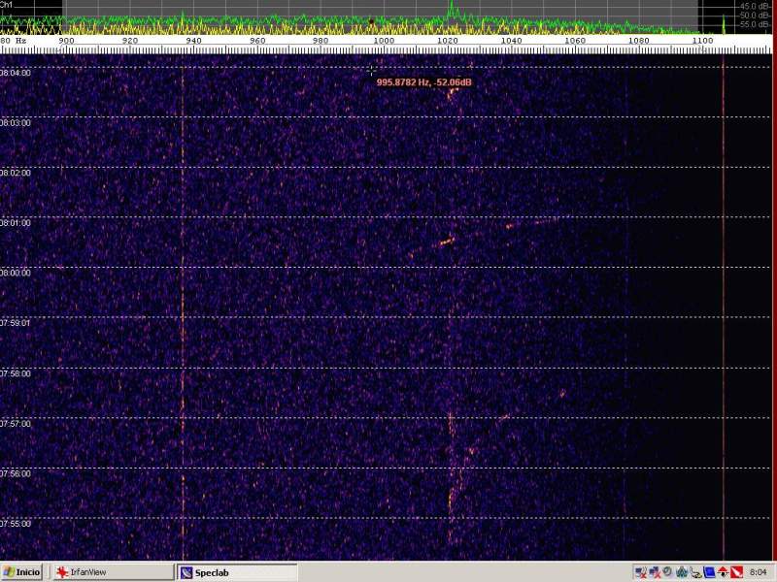
Task: Click the cable connection tray icon
Action: click(x=695, y=572)
